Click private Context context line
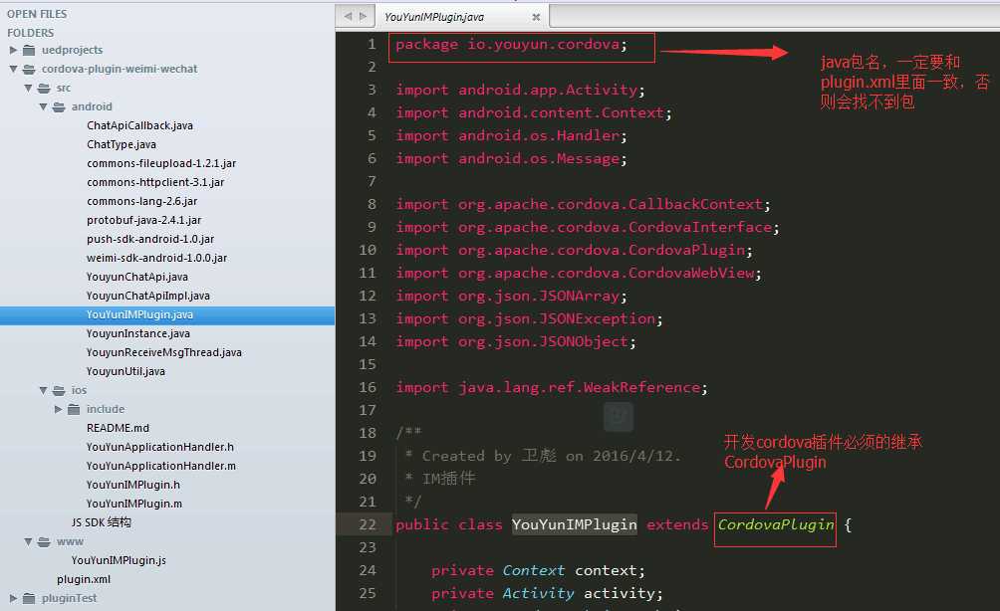 point(538,570)
